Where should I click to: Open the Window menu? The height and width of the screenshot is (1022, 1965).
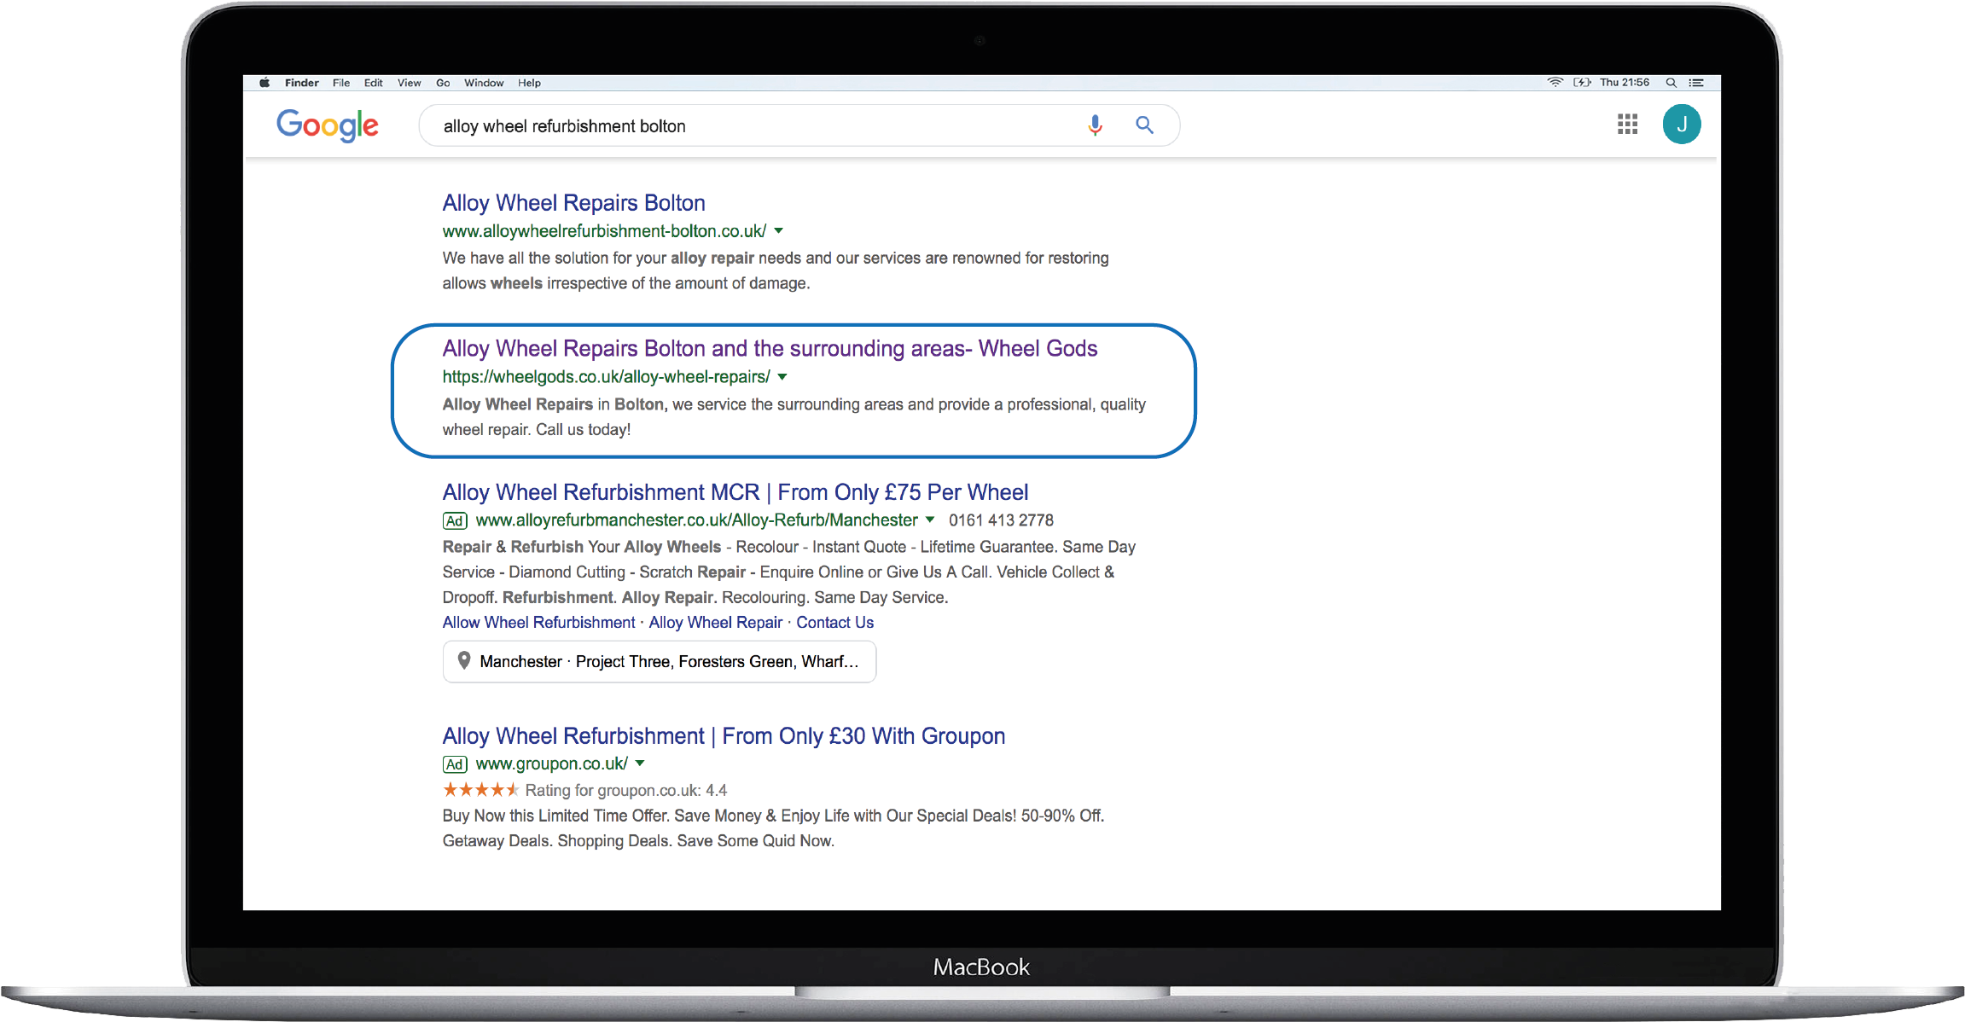coord(484,83)
